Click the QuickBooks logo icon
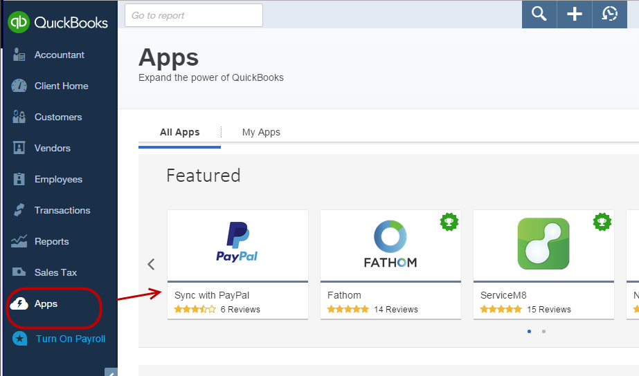This screenshot has height=376, width=639. (x=19, y=22)
